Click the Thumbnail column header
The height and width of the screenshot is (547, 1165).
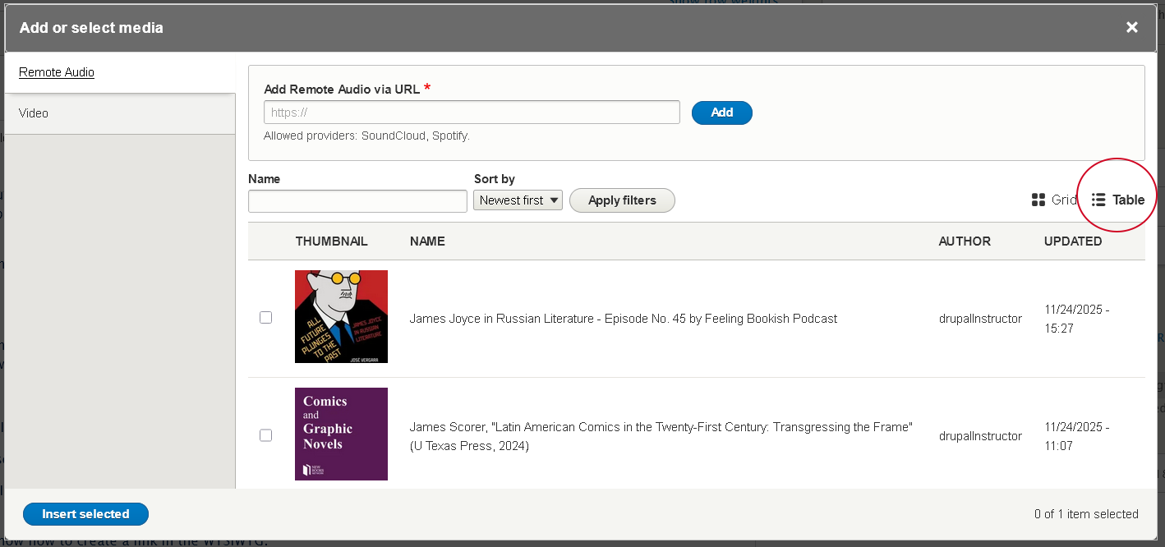[331, 241]
